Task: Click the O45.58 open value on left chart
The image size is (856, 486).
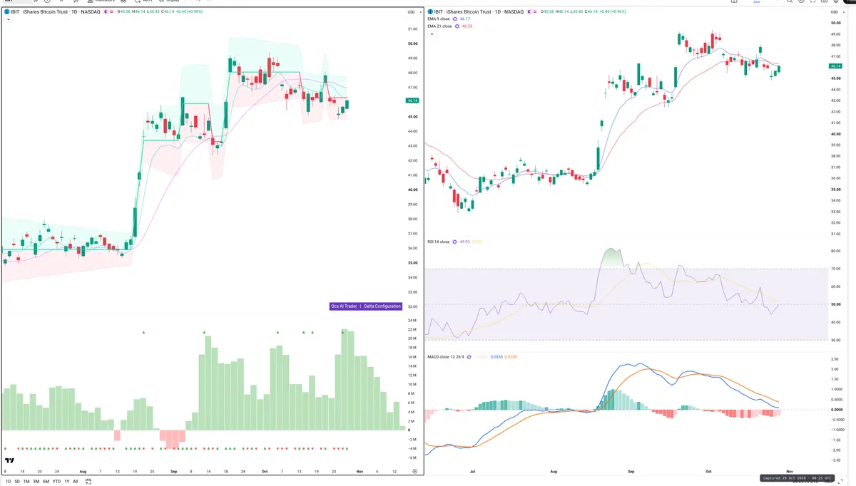Action: point(124,12)
